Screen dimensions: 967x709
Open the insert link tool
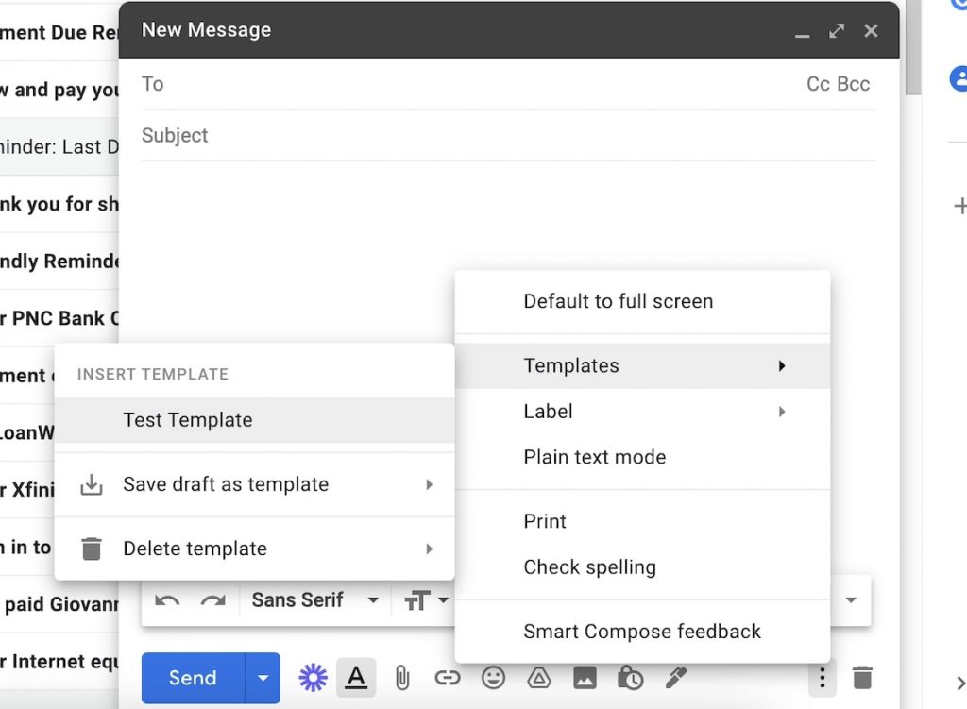pyautogui.click(x=448, y=678)
